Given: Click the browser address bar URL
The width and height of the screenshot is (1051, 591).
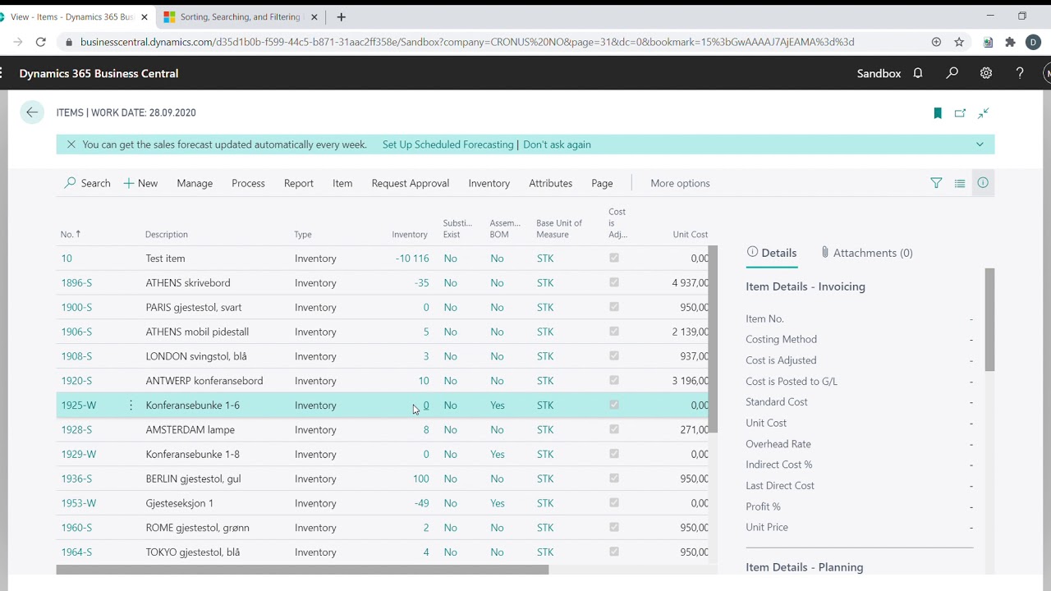Looking at the screenshot, I should click(467, 42).
